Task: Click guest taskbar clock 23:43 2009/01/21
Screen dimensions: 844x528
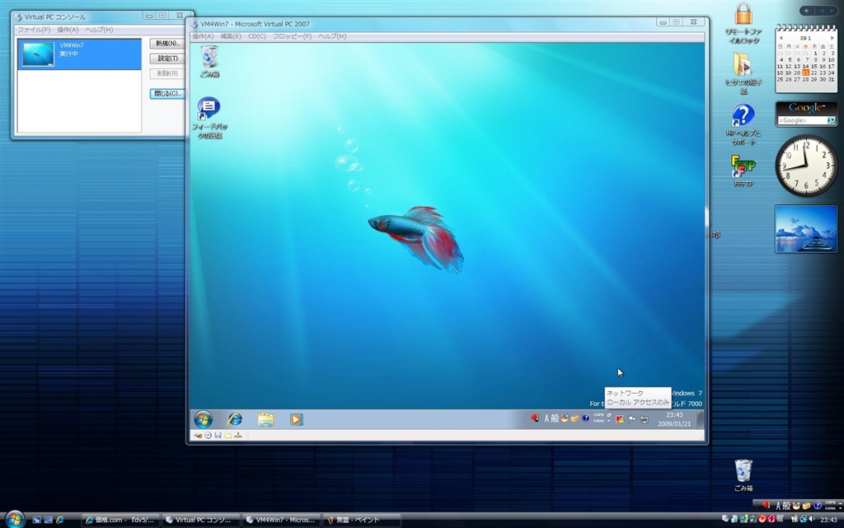Action: click(674, 419)
